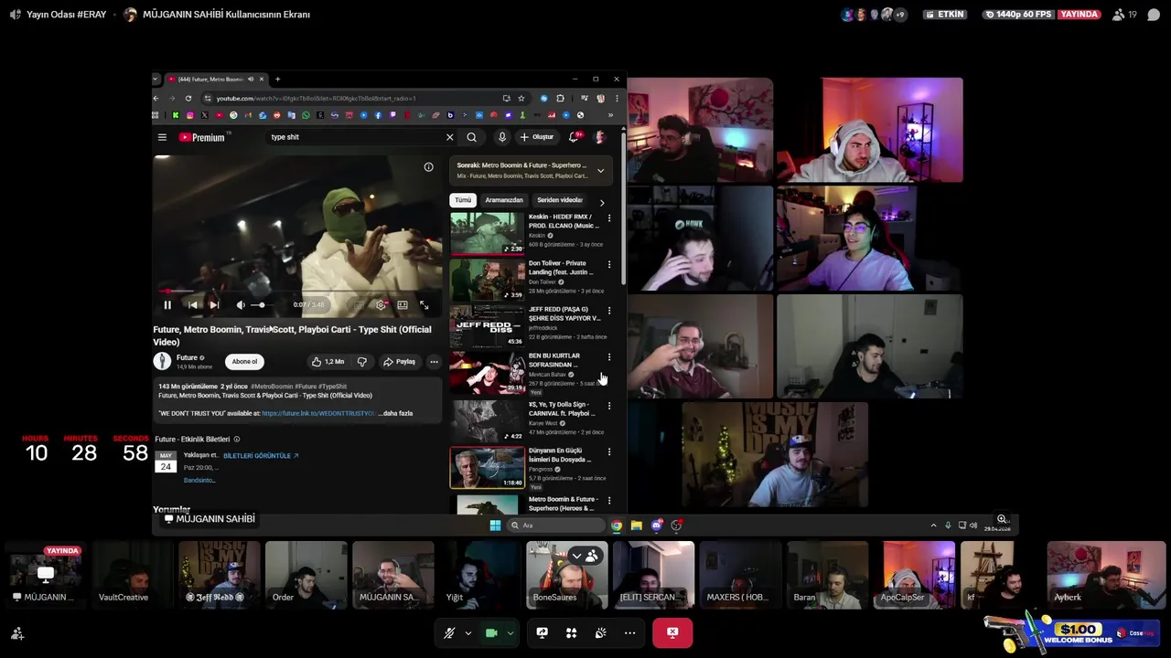Open the Future channel name
Viewport: 1171px width, 658px height.
pos(187,357)
